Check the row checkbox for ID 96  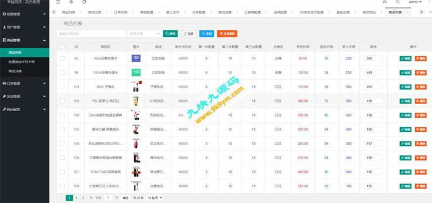coord(62,73)
